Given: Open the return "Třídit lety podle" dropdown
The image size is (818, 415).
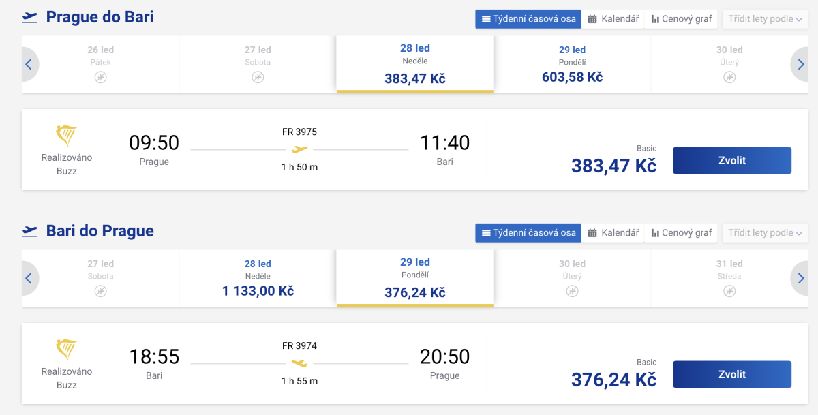Looking at the screenshot, I should (766, 233).
